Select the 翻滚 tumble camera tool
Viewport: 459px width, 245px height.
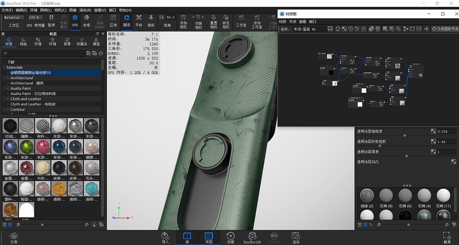(x=127, y=20)
